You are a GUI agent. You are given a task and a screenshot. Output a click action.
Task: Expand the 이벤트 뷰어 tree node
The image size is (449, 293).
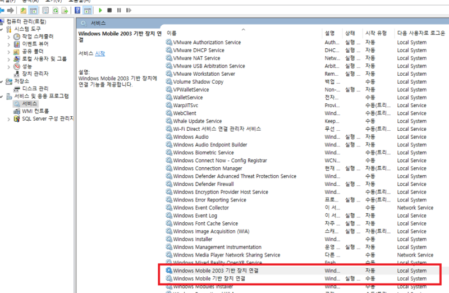[x=8, y=44]
